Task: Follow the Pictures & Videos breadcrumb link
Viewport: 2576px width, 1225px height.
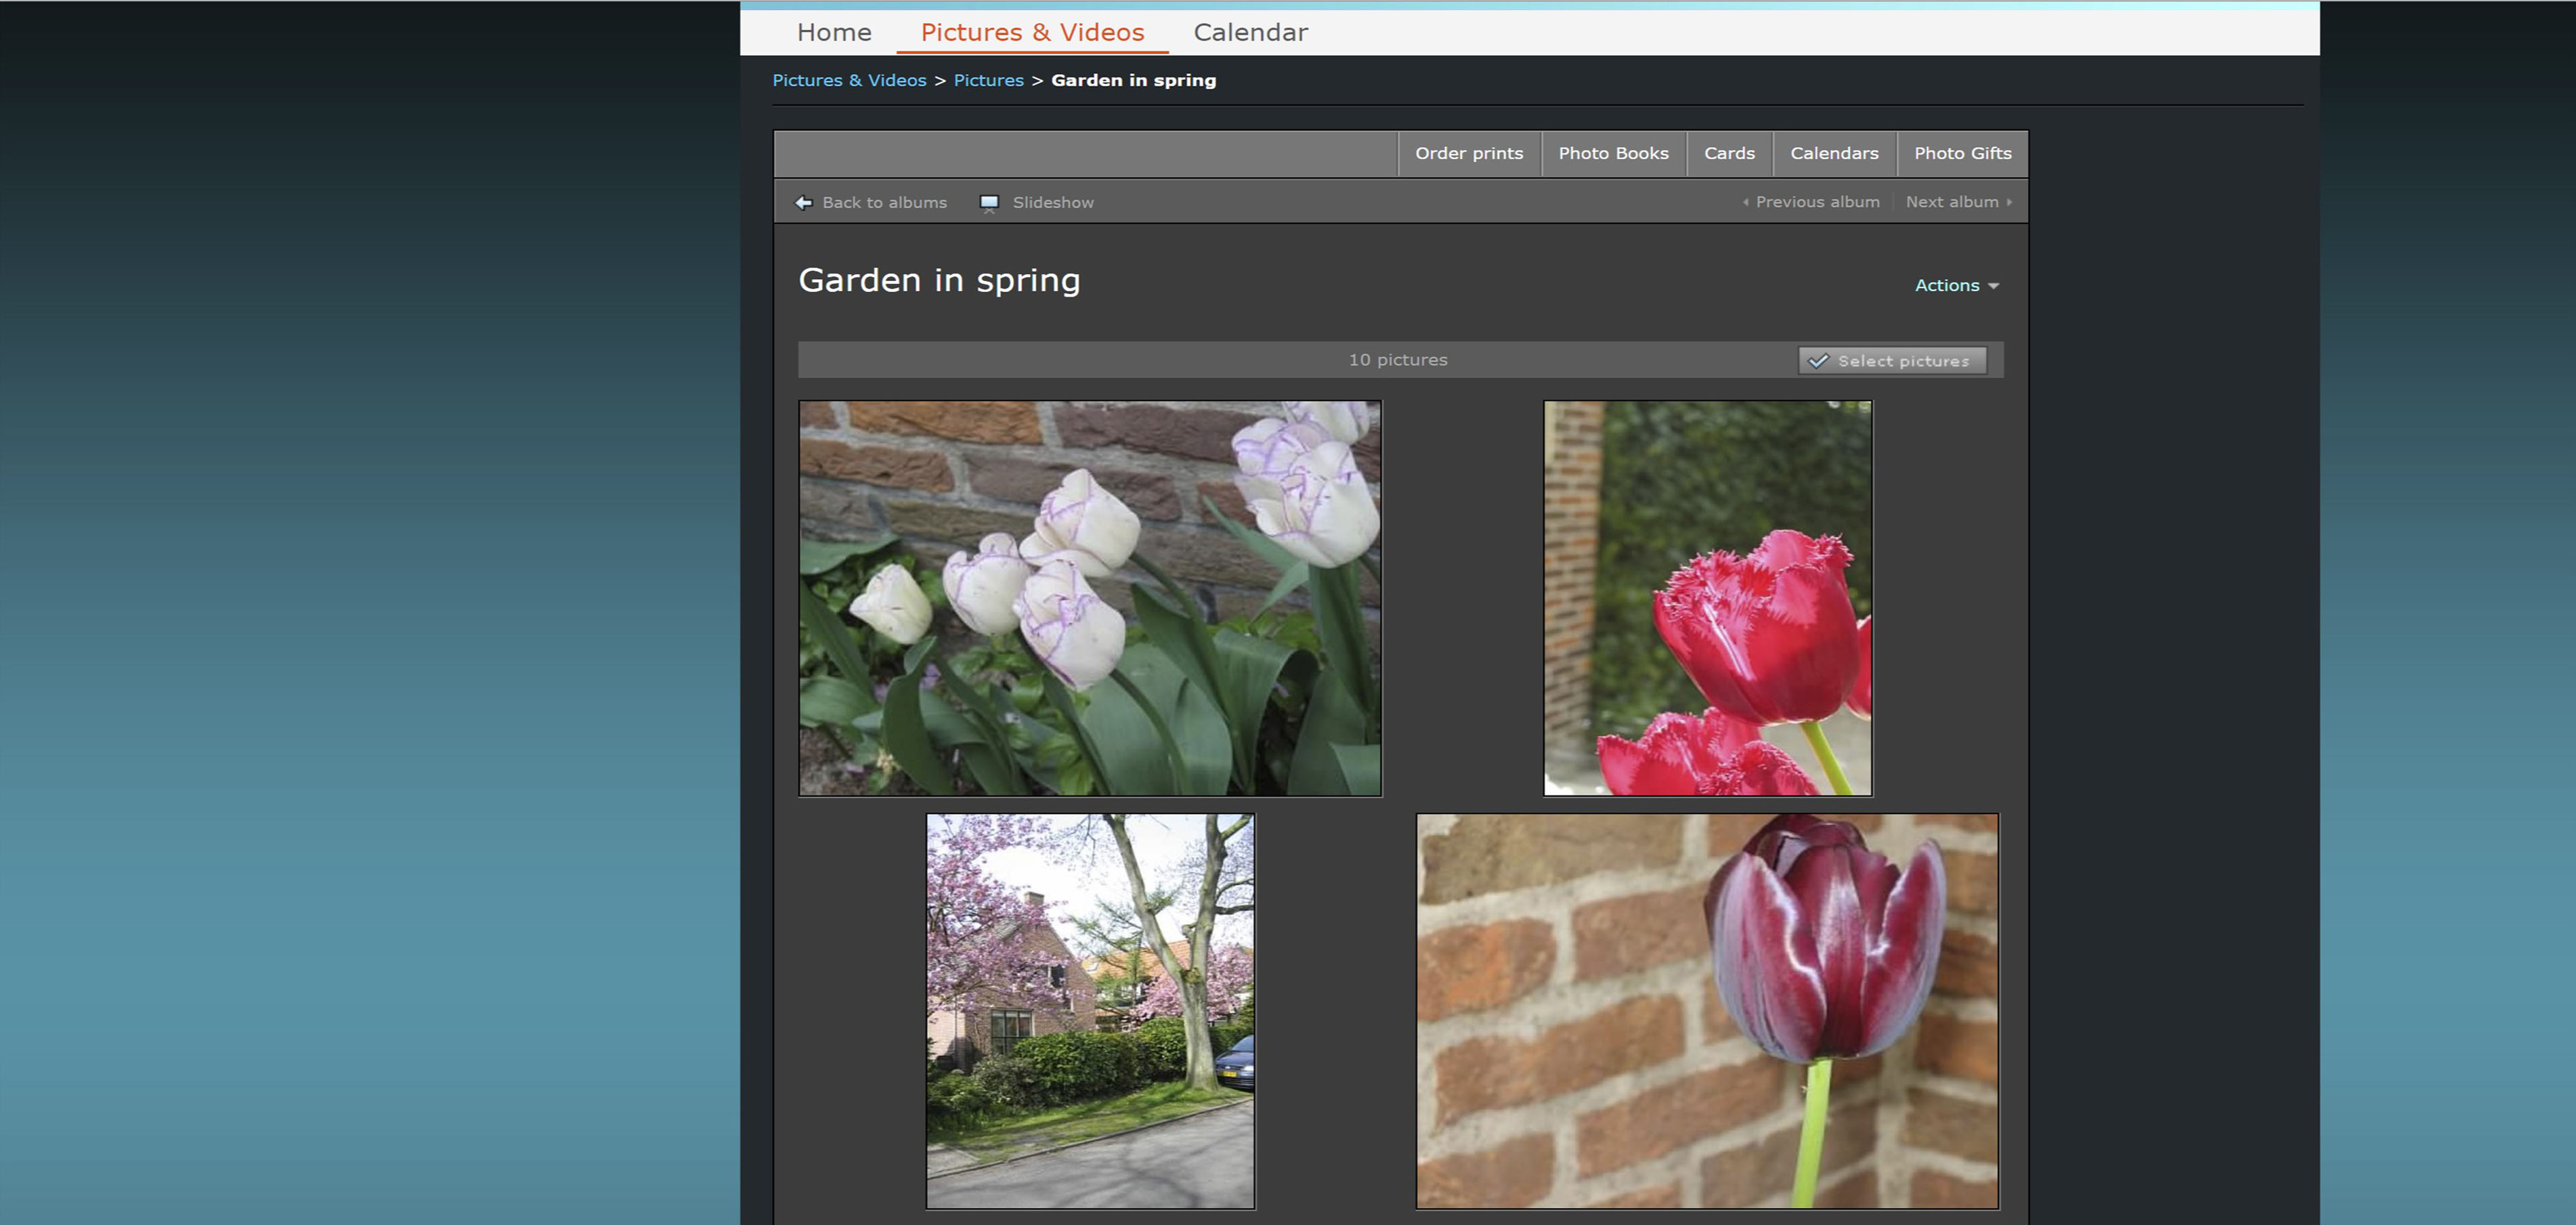Action: coord(849,81)
